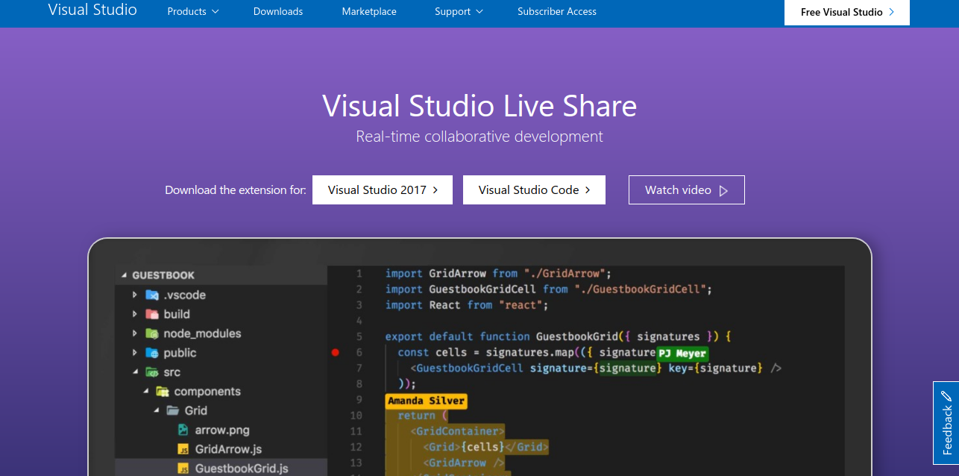This screenshot has width=959, height=476.
Task: Open the Feedback side tab
Action: tap(946, 423)
